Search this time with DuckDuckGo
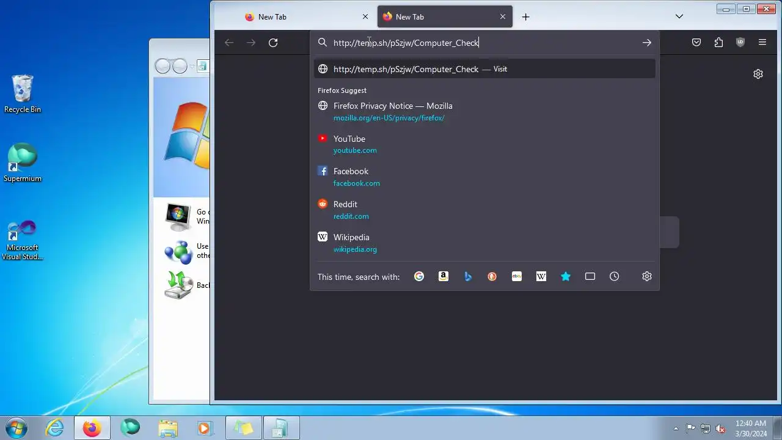The width and height of the screenshot is (782, 440). point(492,277)
